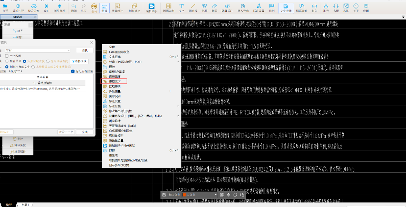Viewport: 406px width, 207px height.
Task: Open 图纸对比 drawing comparison tool
Action: tap(134, 8)
